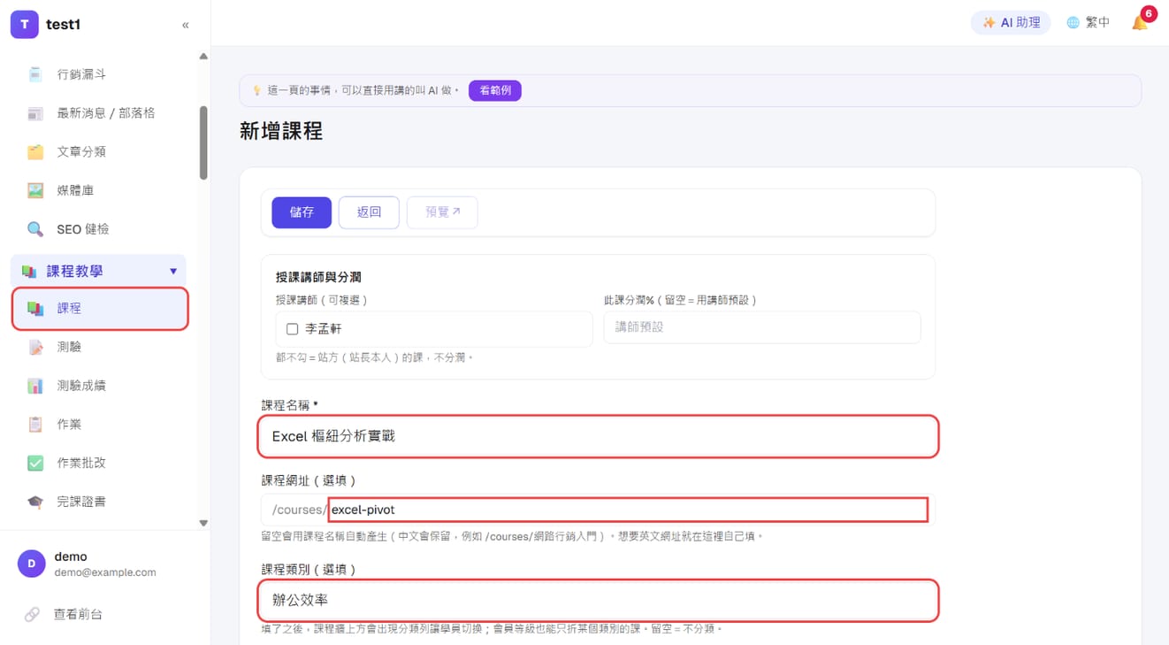Open notifications bell with 6 badge
The width and height of the screenshot is (1169, 645).
(x=1141, y=22)
